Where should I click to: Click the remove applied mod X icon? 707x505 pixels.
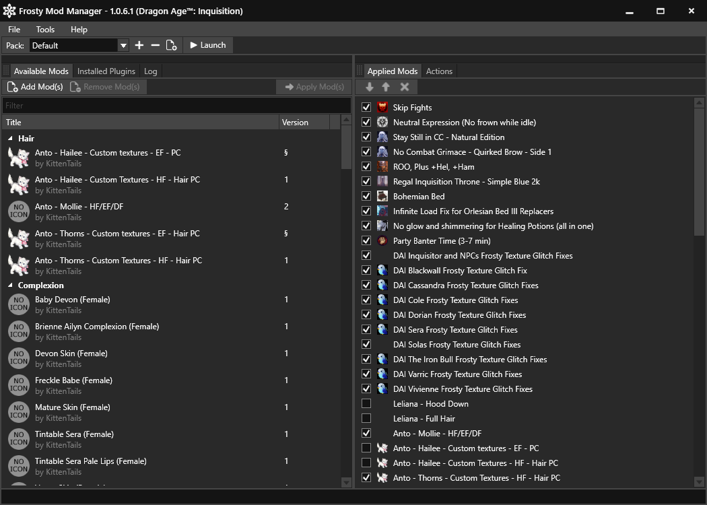pos(405,87)
